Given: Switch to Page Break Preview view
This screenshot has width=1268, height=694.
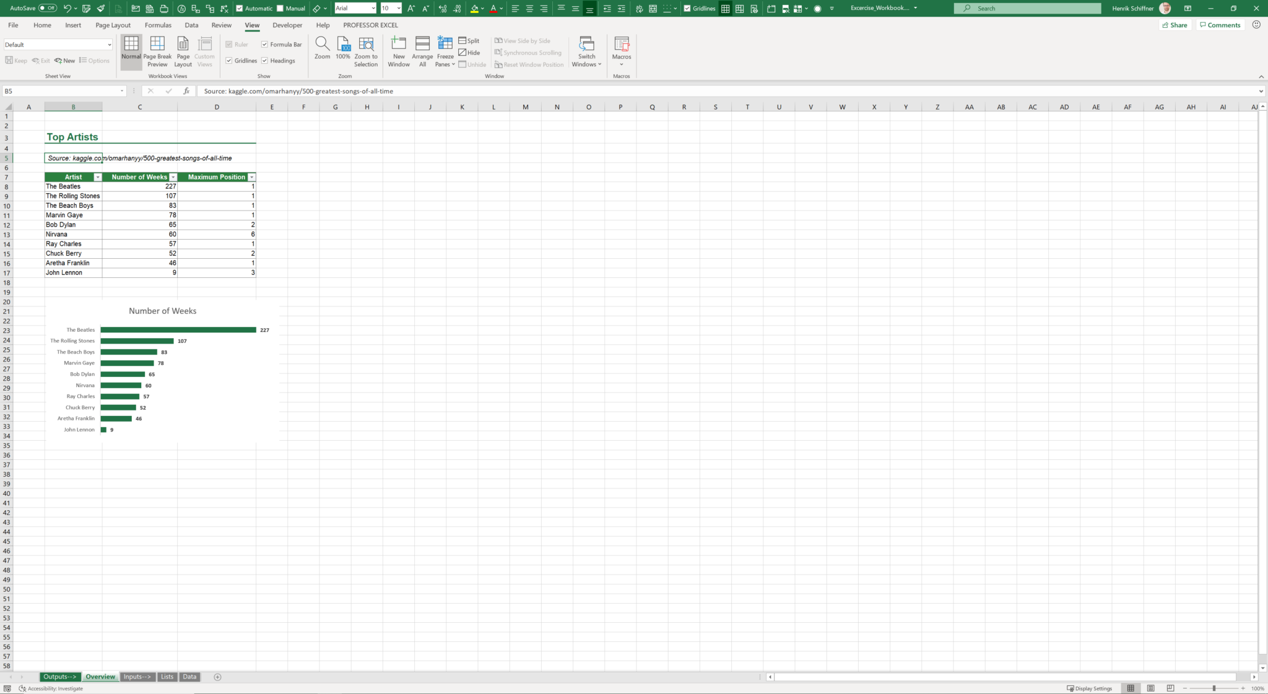Looking at the screenshot, I should point(157,51).
